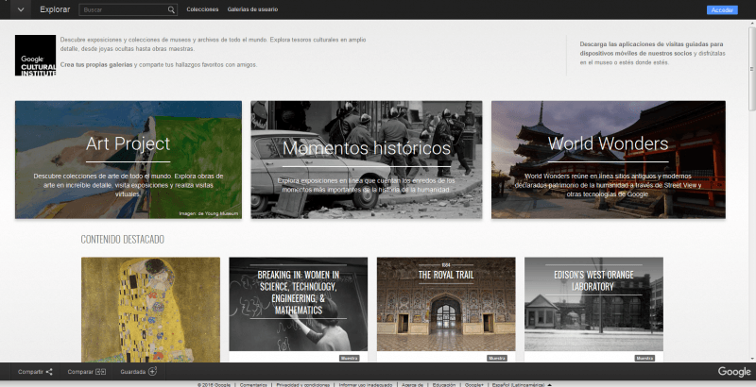
Task: Click the Acceder sign-in button
Action: pyautogui.click(x=722, y=10)
